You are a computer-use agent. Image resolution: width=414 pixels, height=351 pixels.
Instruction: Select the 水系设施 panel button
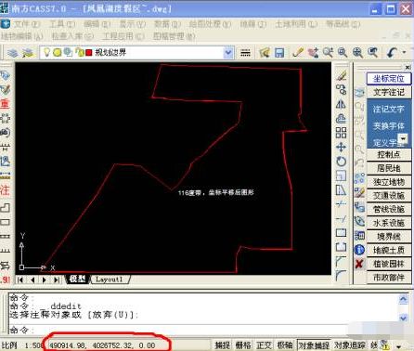(389, 223)
